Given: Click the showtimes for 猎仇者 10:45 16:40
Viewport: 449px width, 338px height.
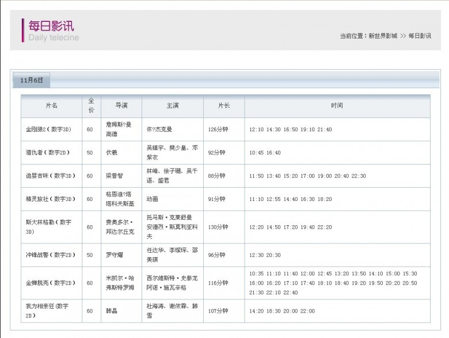Looking at the screenshot, I should click(265, 153).
